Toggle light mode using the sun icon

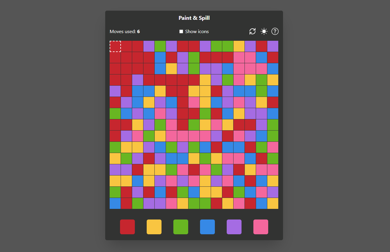[264, 31]
